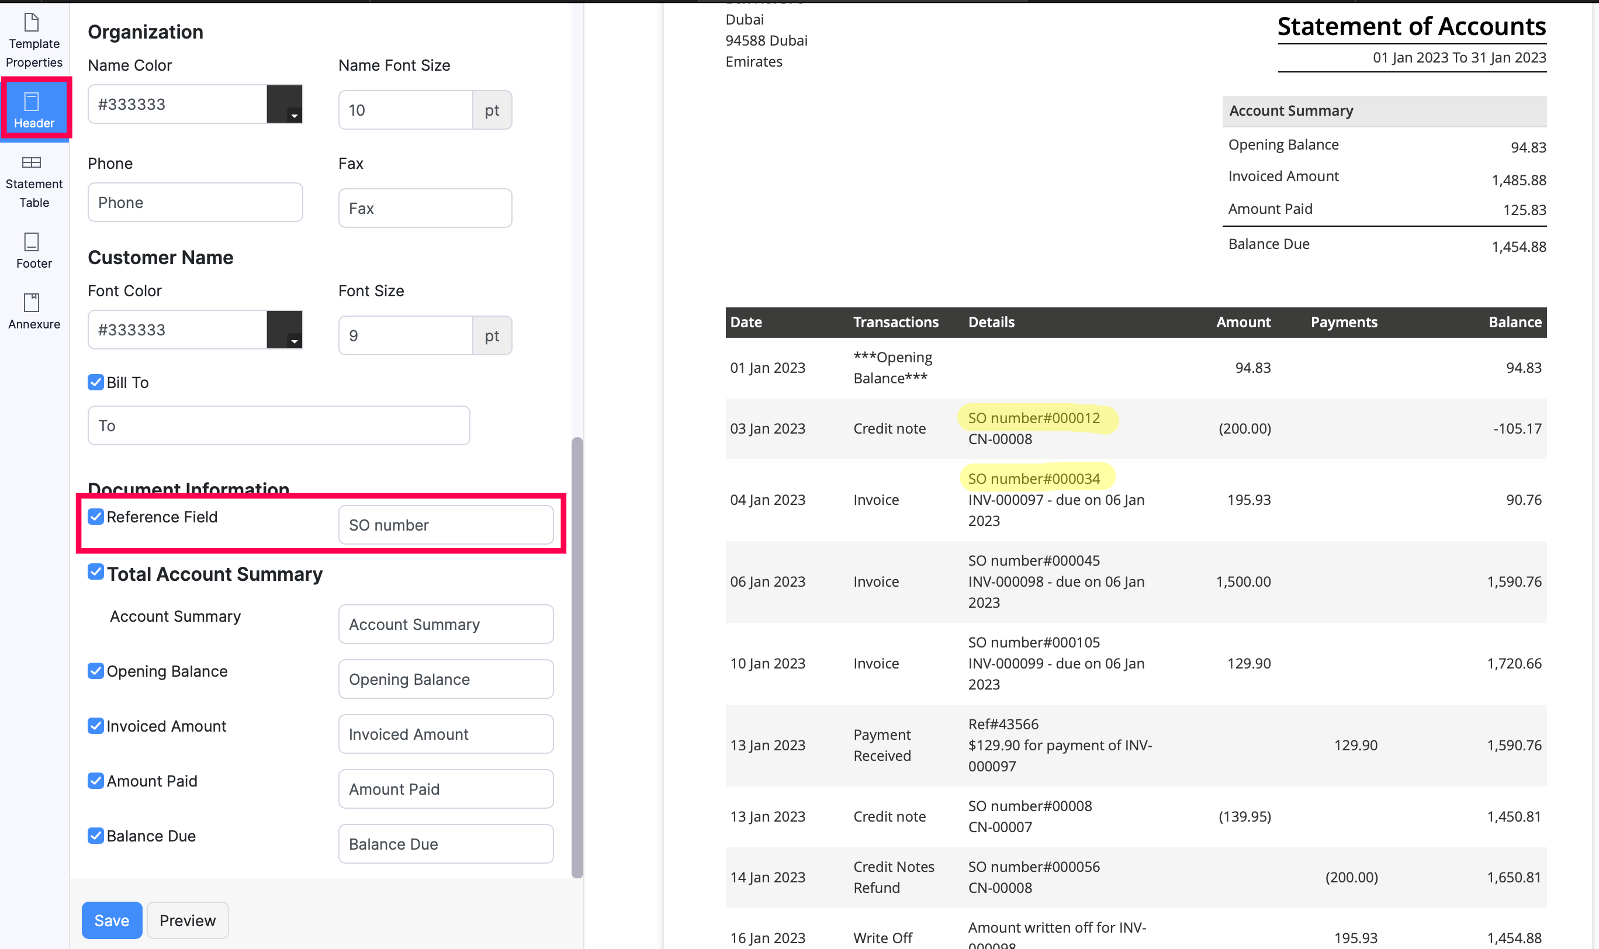Click the Phone input field

click(195, 202)
